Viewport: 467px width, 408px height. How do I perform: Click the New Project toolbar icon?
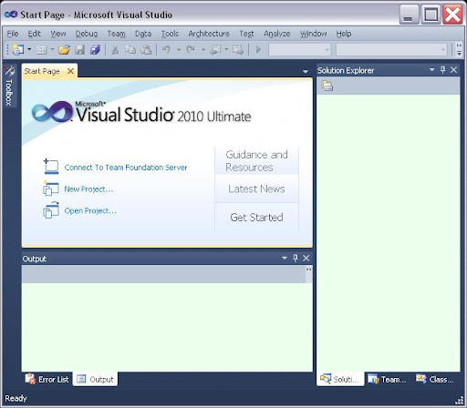[18, 49]
